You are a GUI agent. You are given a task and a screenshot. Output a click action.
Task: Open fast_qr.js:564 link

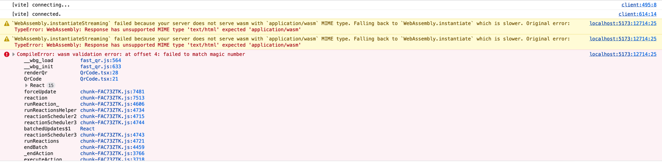(x=100, y=60)
